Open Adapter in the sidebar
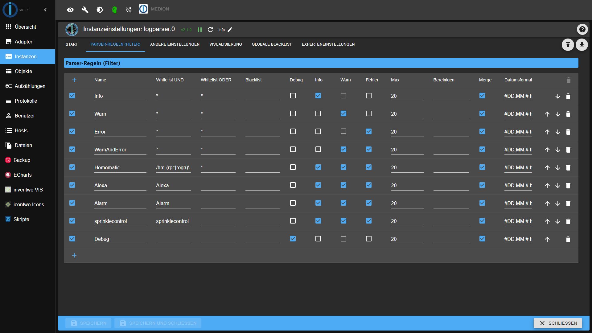This screenshot has height=333, width=592. [x=27, y=42]
